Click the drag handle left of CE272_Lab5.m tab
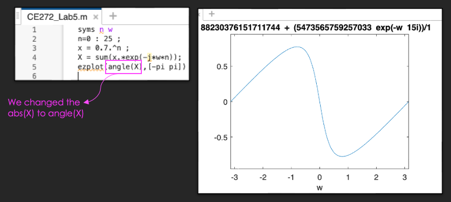Screen dimensions: 451x202 point(18,16)
